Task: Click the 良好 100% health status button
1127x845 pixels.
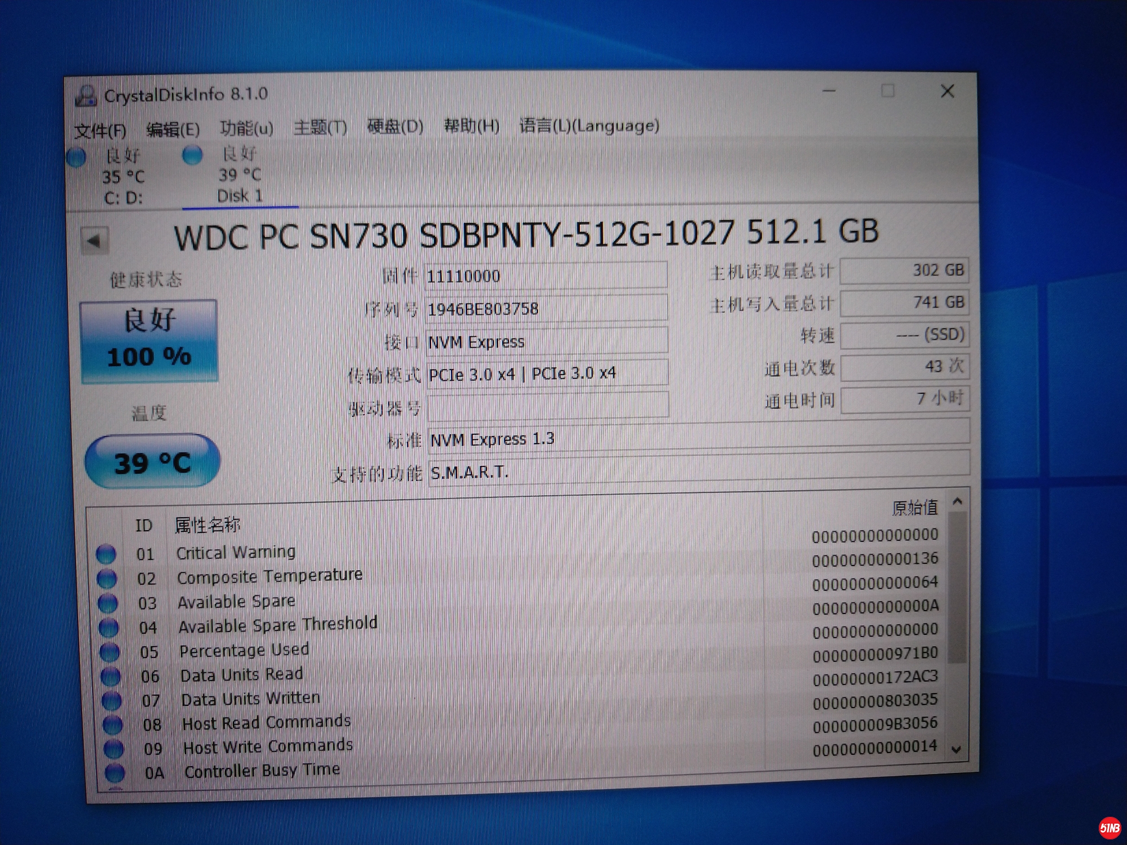Action: (149, 341)
